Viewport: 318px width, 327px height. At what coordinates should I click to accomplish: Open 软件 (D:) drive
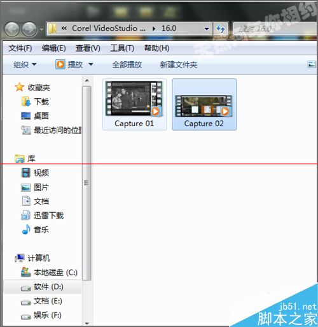click(x=48, y=287)
